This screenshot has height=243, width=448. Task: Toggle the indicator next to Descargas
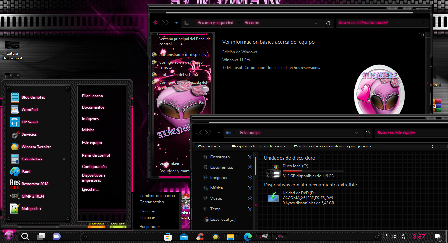coord(250,157)
